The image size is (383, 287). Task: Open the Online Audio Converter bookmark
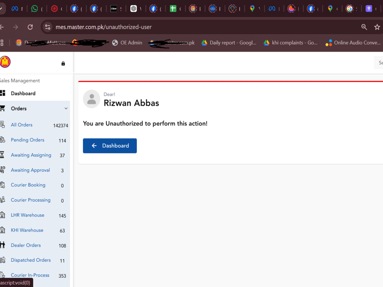[353, 43]
